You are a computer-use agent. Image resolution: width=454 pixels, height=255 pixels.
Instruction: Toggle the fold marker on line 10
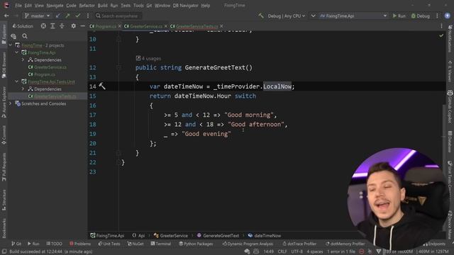[x=118, y=39]
